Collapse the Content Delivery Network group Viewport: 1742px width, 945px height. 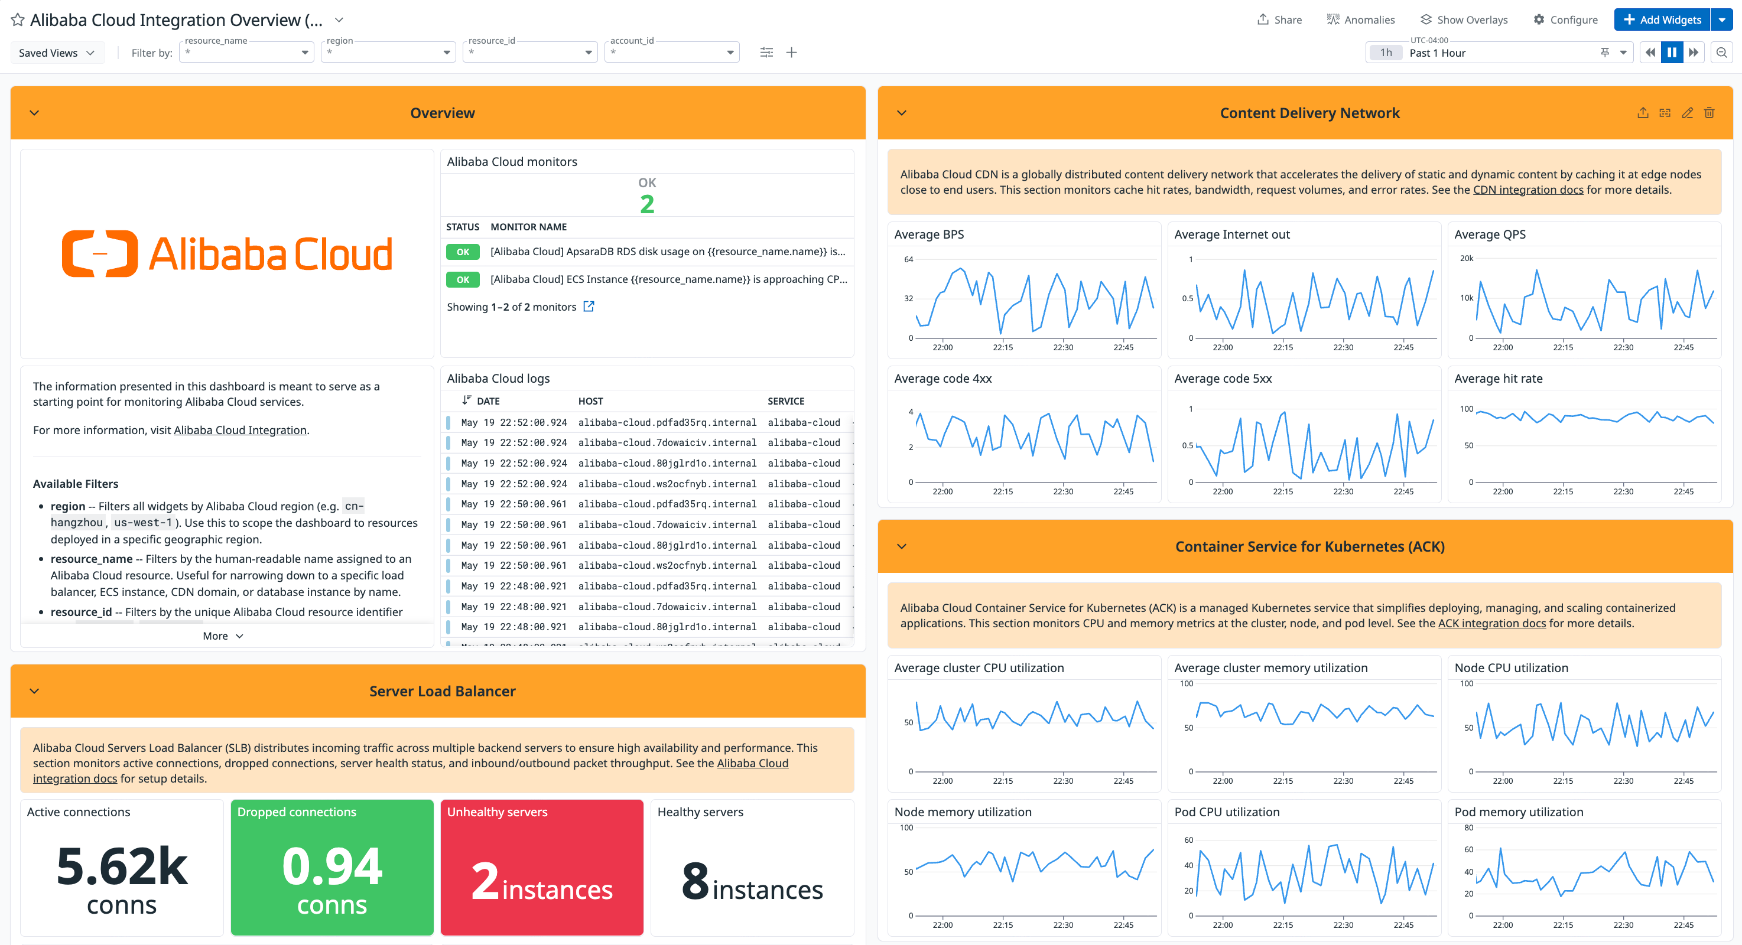tap(901, 113)
